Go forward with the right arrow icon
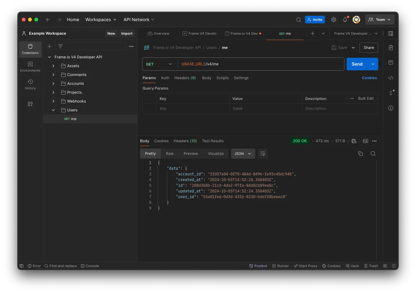416x293 pixels. click(59, 20)
